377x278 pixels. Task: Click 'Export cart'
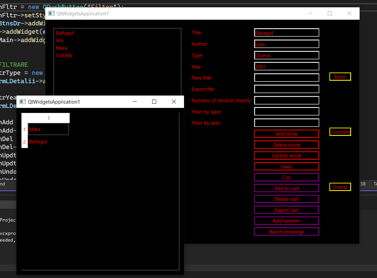tap(287, 210)
